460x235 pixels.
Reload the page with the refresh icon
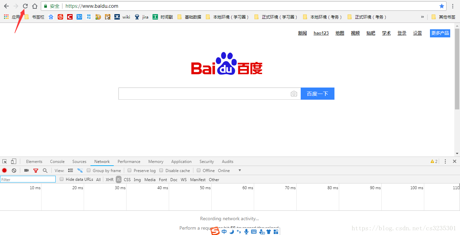[25, 6]
